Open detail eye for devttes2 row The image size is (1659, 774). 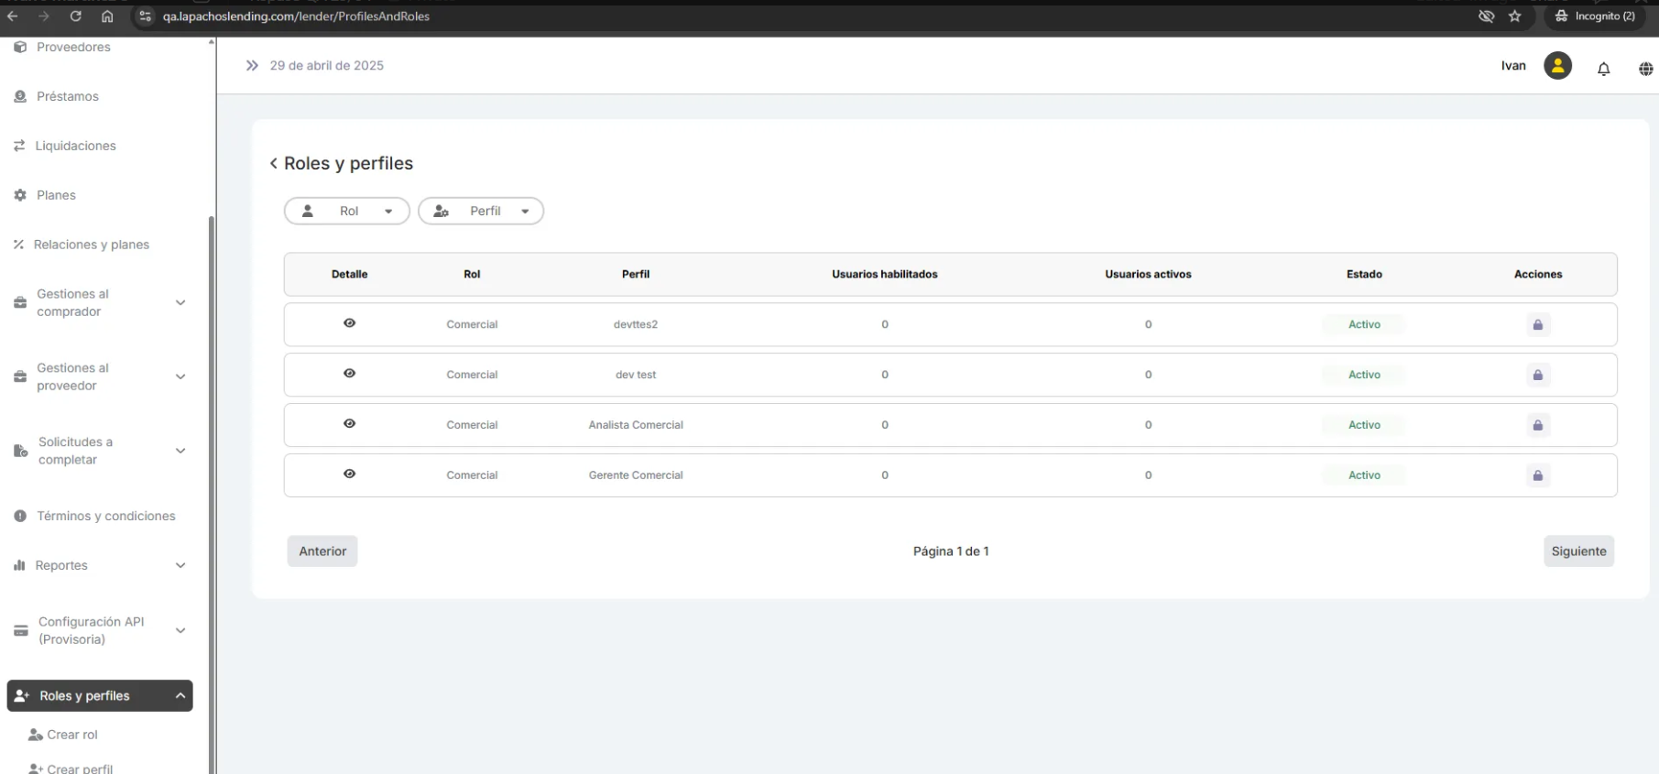tap(349, 323)
